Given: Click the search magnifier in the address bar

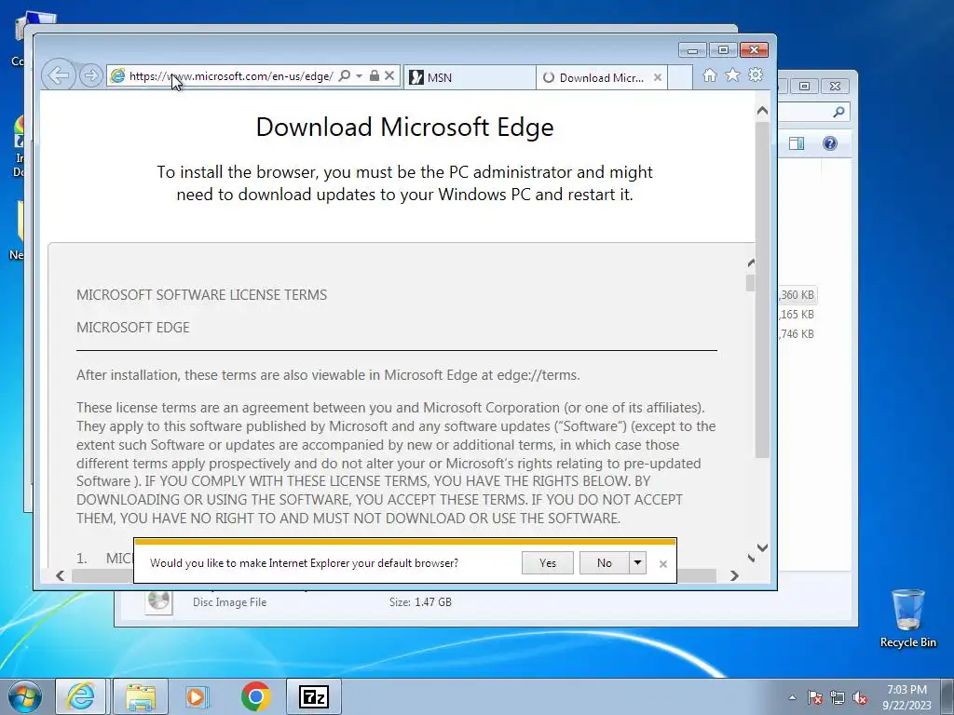Looking at the screenshot, I should coord(345,75).
